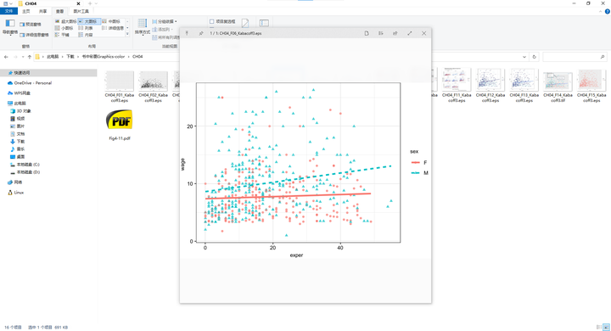Choose content (内容) layout
The image size is (611, 331).
click(x=86, y=35)
